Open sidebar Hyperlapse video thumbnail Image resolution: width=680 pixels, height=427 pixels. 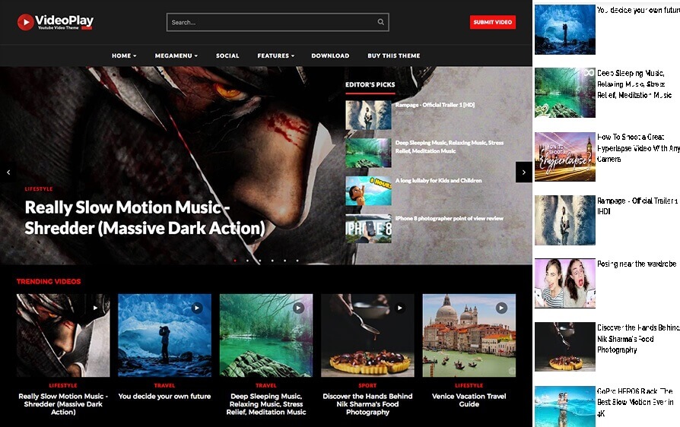tap(564, 157)
